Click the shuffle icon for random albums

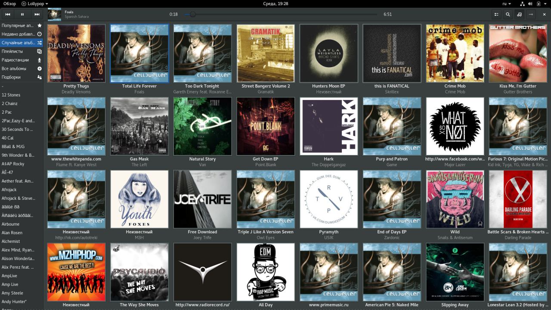tap(40, 43)
